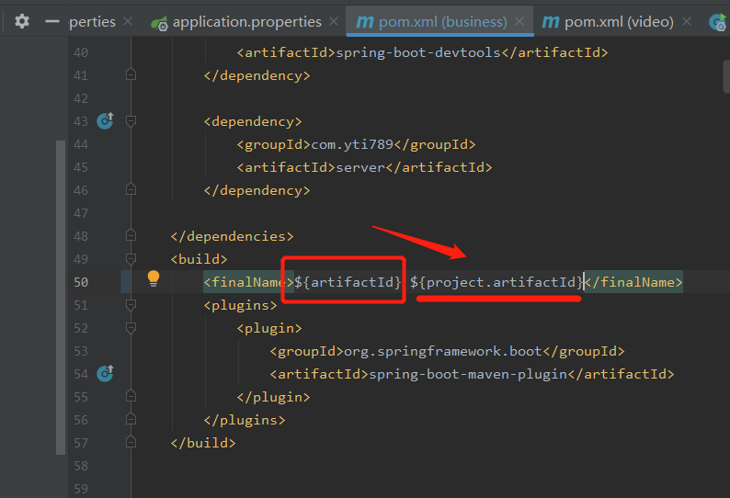Click the closing </build> tag
The height and width of the screenshot is (498, 730).
[203, 443]
